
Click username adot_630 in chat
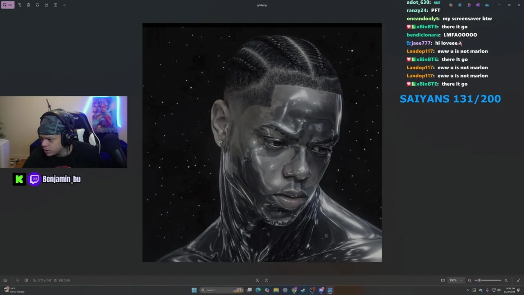(418, 2)
